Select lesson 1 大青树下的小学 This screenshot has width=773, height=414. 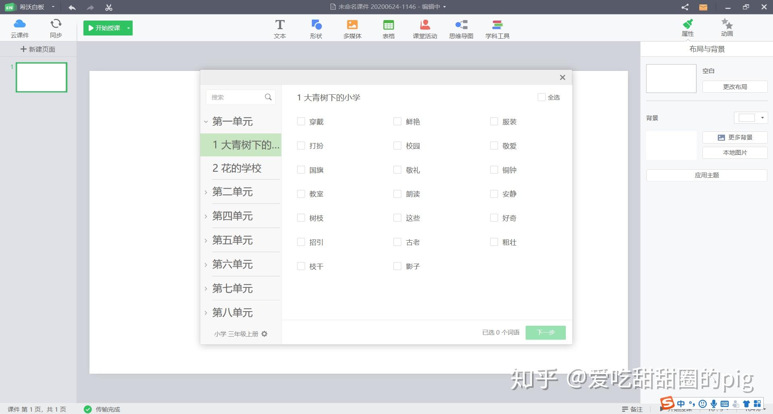[x=241, y=145]
